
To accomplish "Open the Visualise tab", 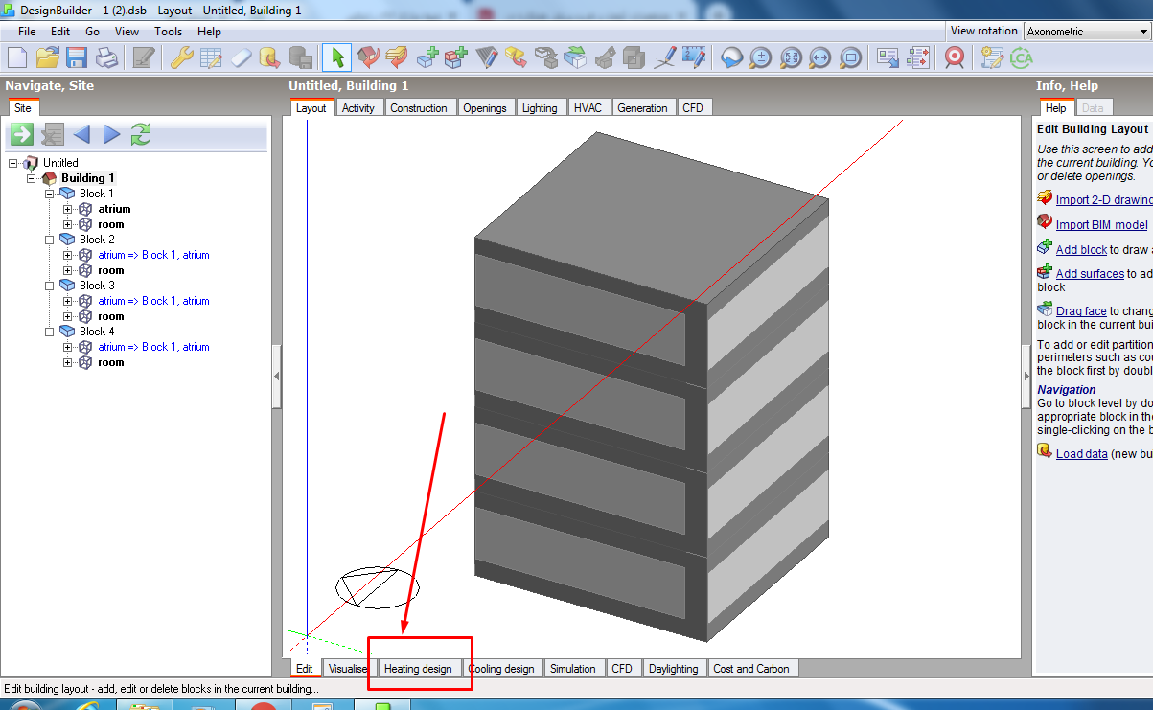I will tap(347, 669).
